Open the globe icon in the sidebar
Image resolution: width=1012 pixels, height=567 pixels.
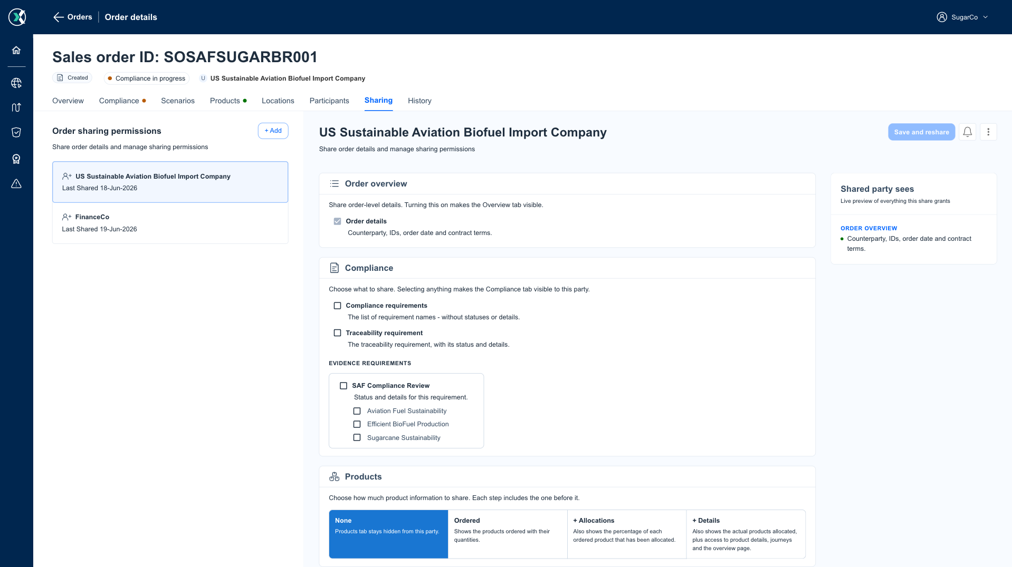(16, 83)
